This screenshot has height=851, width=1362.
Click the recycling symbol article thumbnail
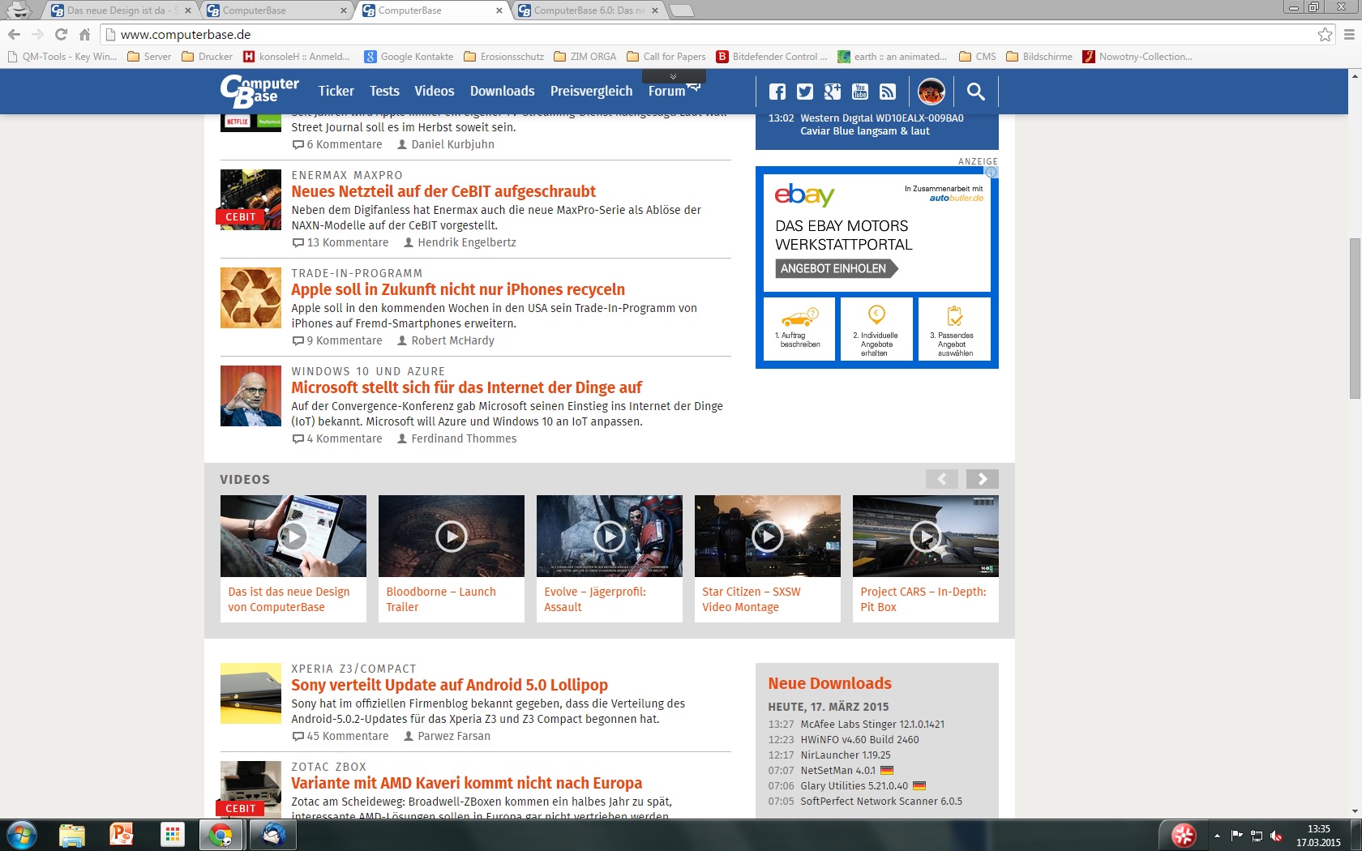[251, 297]
